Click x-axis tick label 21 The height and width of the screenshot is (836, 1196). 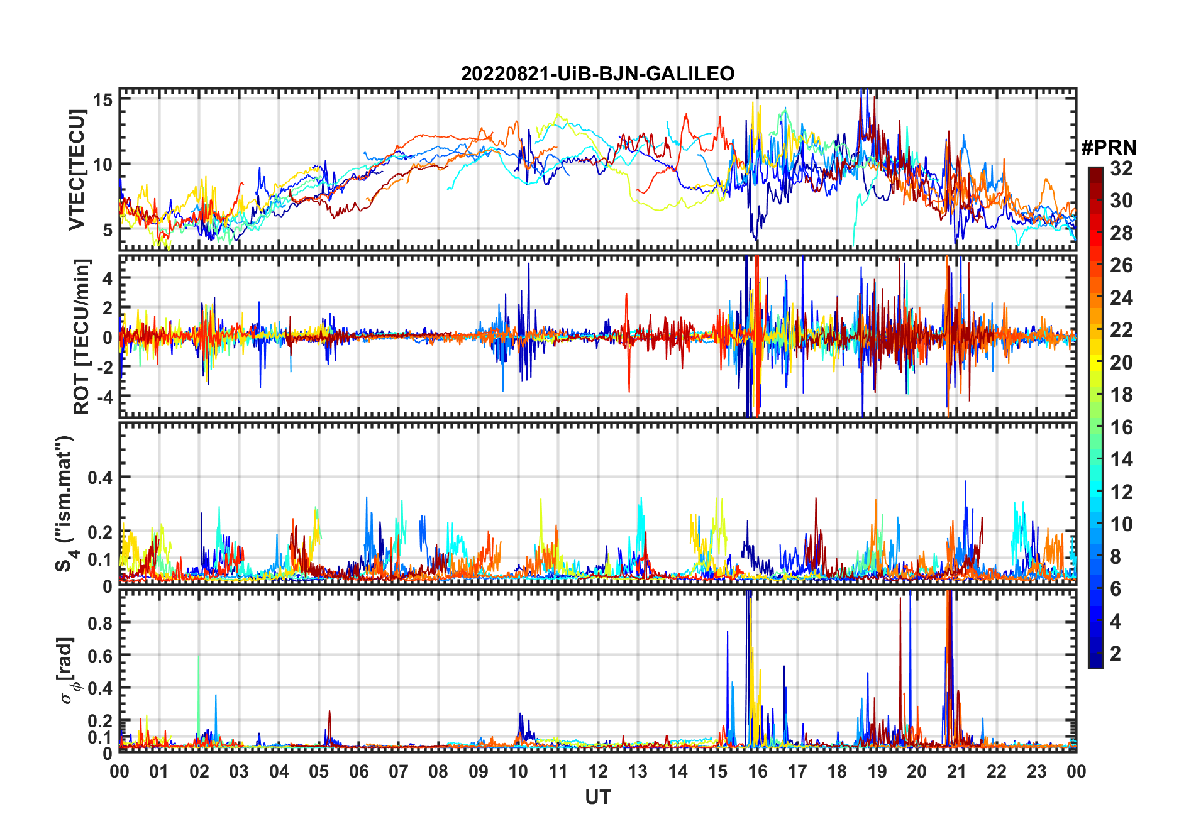point(956,771)
